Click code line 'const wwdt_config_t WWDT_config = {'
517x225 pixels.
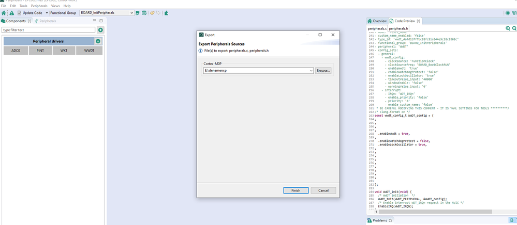click(404, 116)
